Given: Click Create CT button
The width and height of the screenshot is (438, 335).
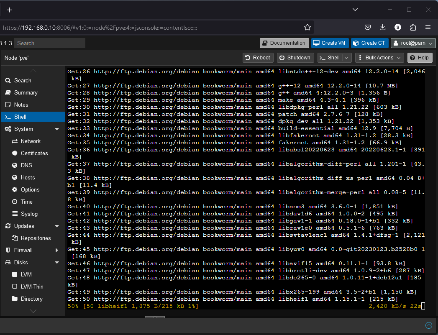Looking at the screenshot, I should (x=369, y=43).
